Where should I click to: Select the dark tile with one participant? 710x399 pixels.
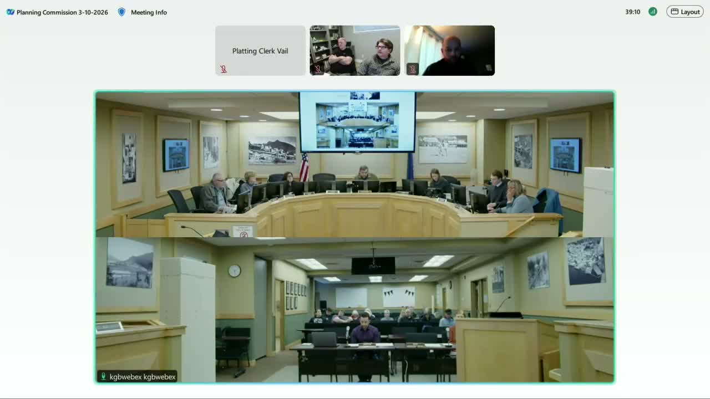(x=450, y=50)
